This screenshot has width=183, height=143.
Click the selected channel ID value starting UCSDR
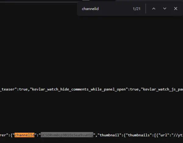coord(67,135)
